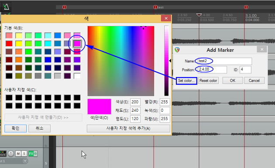Screen dimensions: 275x168
Task: Click the edit cursor triangle on ruler
Action: tap(199, 15)
